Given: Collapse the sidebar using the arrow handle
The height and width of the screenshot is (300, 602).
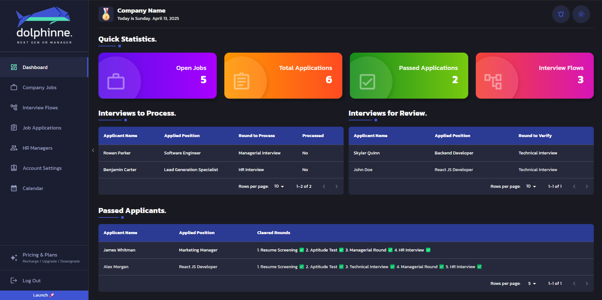Looking at the screenshot, I should [x=93, y=150].
